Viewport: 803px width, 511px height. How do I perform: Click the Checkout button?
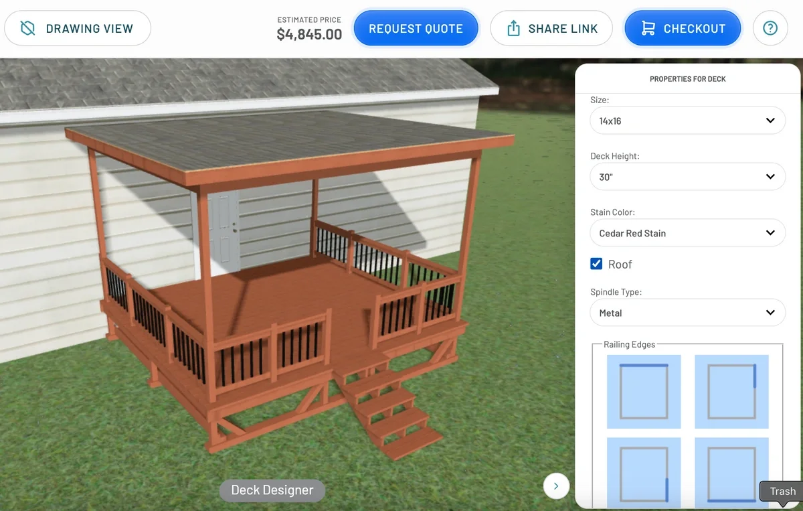click(683, 28)
